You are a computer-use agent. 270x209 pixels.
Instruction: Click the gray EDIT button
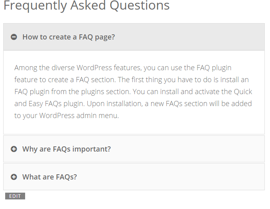pos(15,196)
